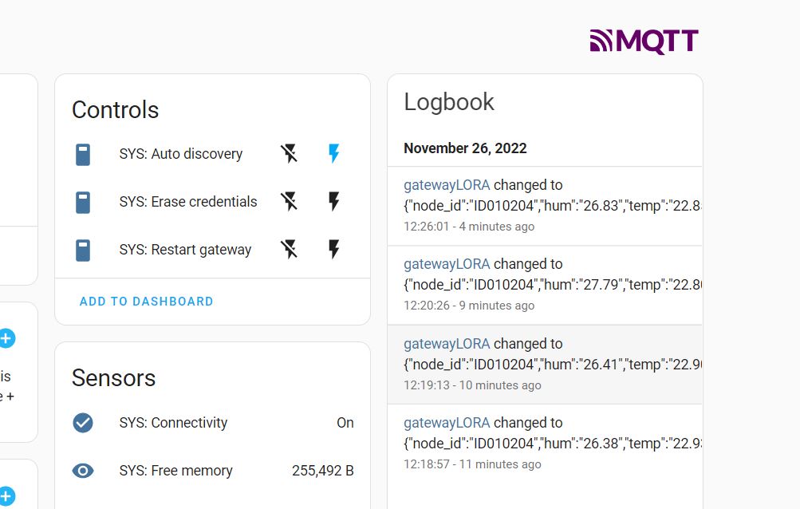This screenshot has height=509, width=800.
Task: Open gatewayLORA link in 12:26:01 entry
Action: [447, 185]
